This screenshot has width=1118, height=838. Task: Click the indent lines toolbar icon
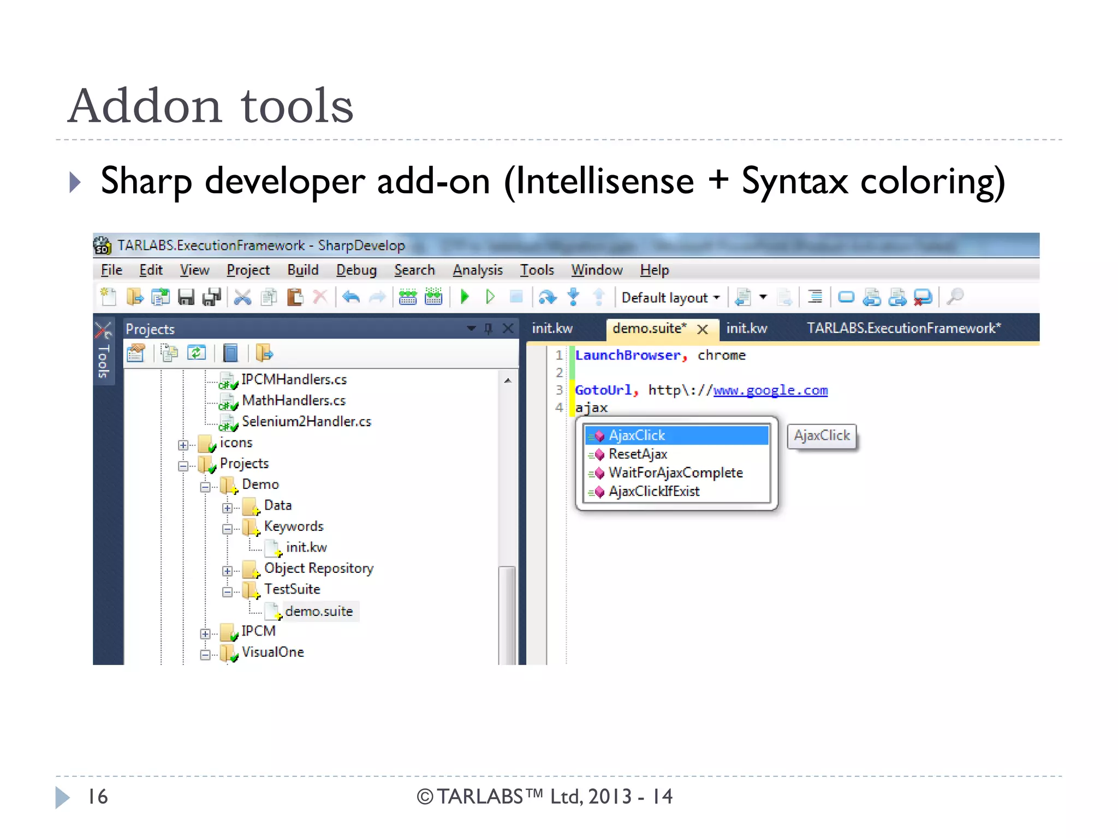[814, 297]
